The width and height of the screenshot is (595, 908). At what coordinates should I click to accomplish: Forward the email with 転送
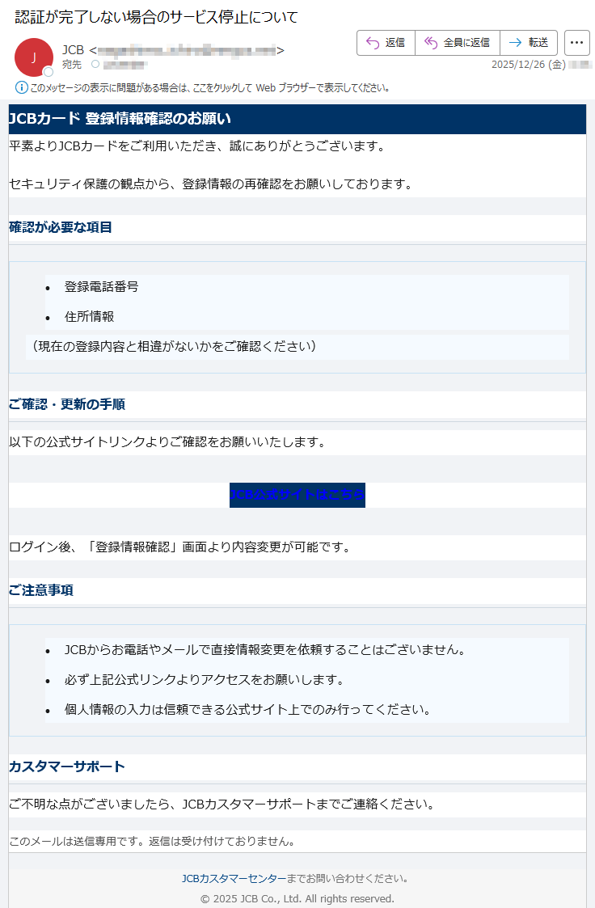529,43
